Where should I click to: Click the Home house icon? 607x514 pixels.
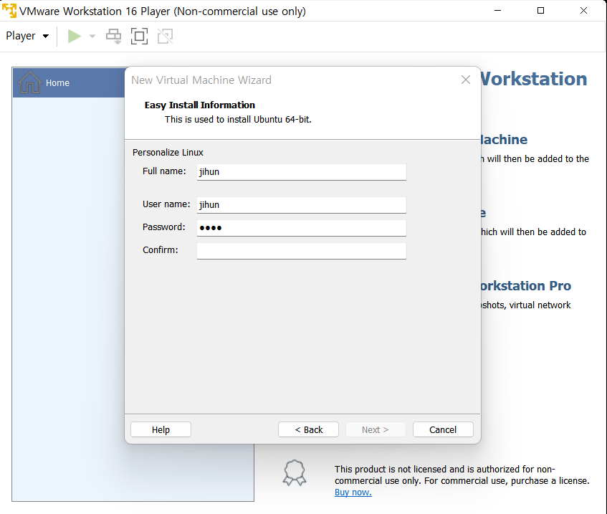(30, 82)
